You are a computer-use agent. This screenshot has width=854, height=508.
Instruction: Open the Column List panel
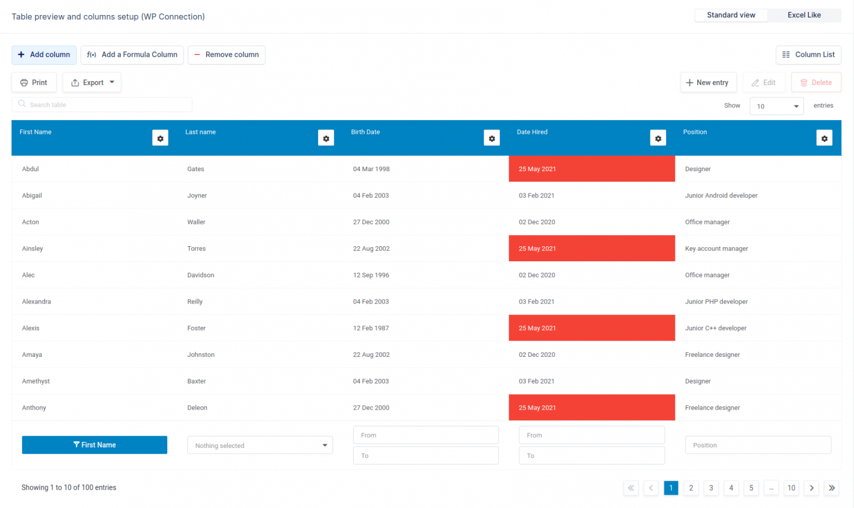[808, 54]
